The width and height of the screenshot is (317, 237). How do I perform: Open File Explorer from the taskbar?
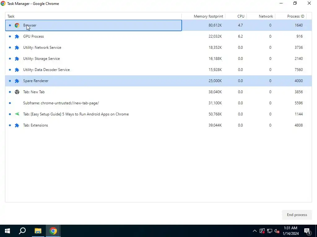tap(38, 231)
